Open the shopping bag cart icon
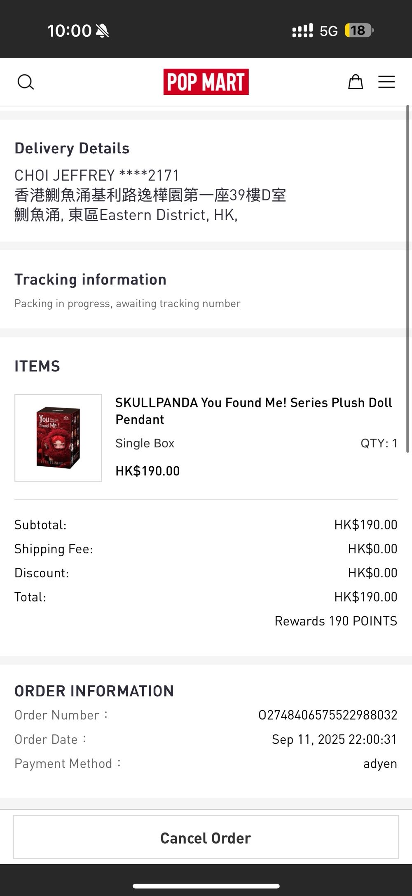Screen dimensions: 412x896 point(355,82)
